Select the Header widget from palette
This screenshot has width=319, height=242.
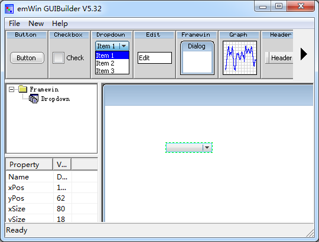(278, 54)
